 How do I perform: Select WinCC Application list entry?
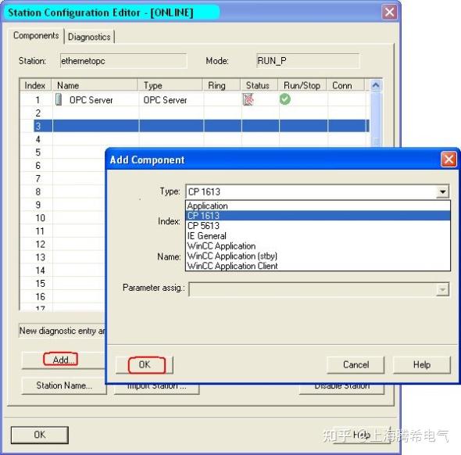318,246
